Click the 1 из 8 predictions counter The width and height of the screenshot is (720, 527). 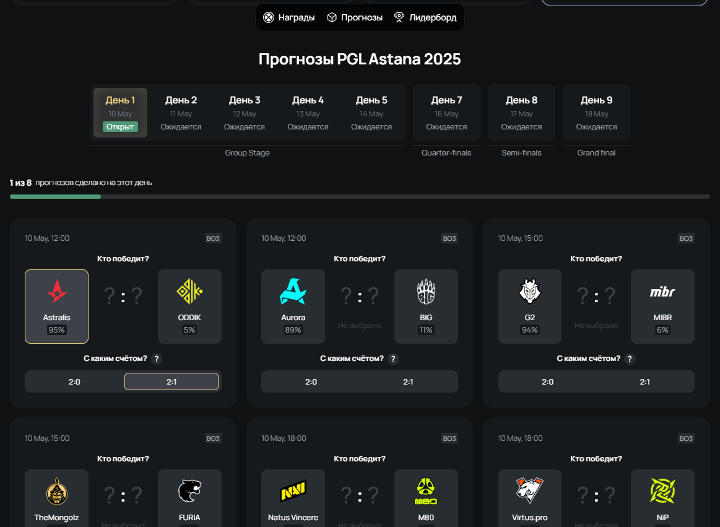(x=20, y=183)
